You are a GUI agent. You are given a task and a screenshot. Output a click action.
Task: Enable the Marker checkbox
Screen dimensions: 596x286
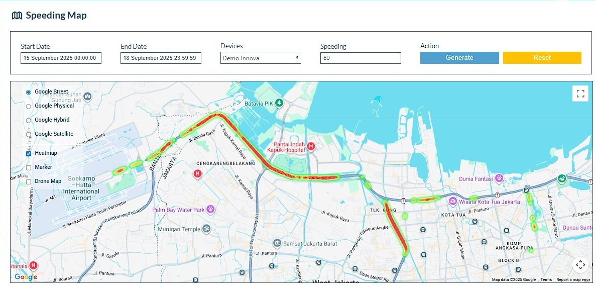[x=29, y=167]
